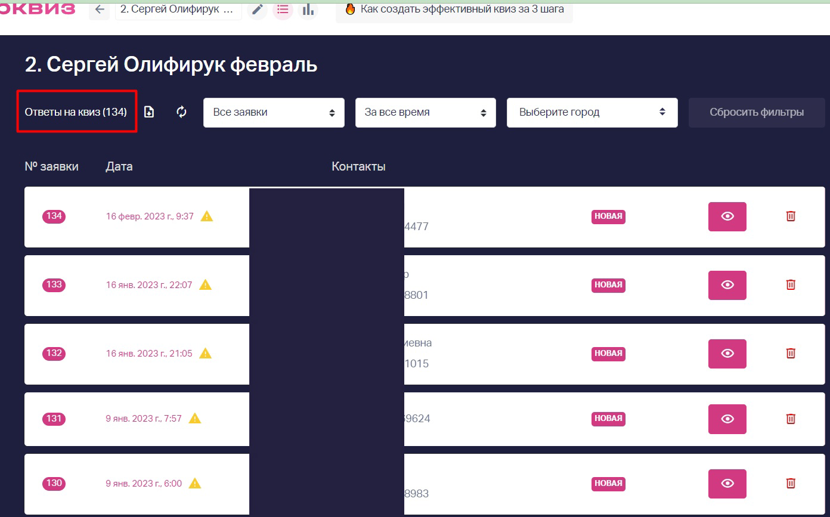
Task: Select the responses list icon
Action: (283, 10)
